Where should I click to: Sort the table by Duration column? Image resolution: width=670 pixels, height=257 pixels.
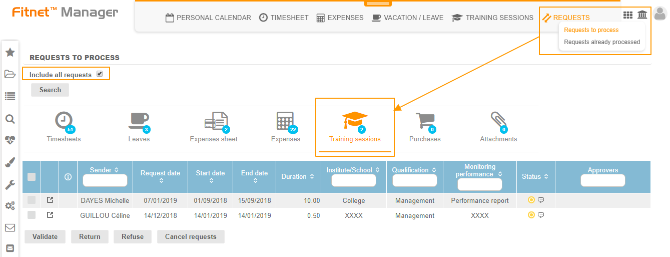pos(297,176)
